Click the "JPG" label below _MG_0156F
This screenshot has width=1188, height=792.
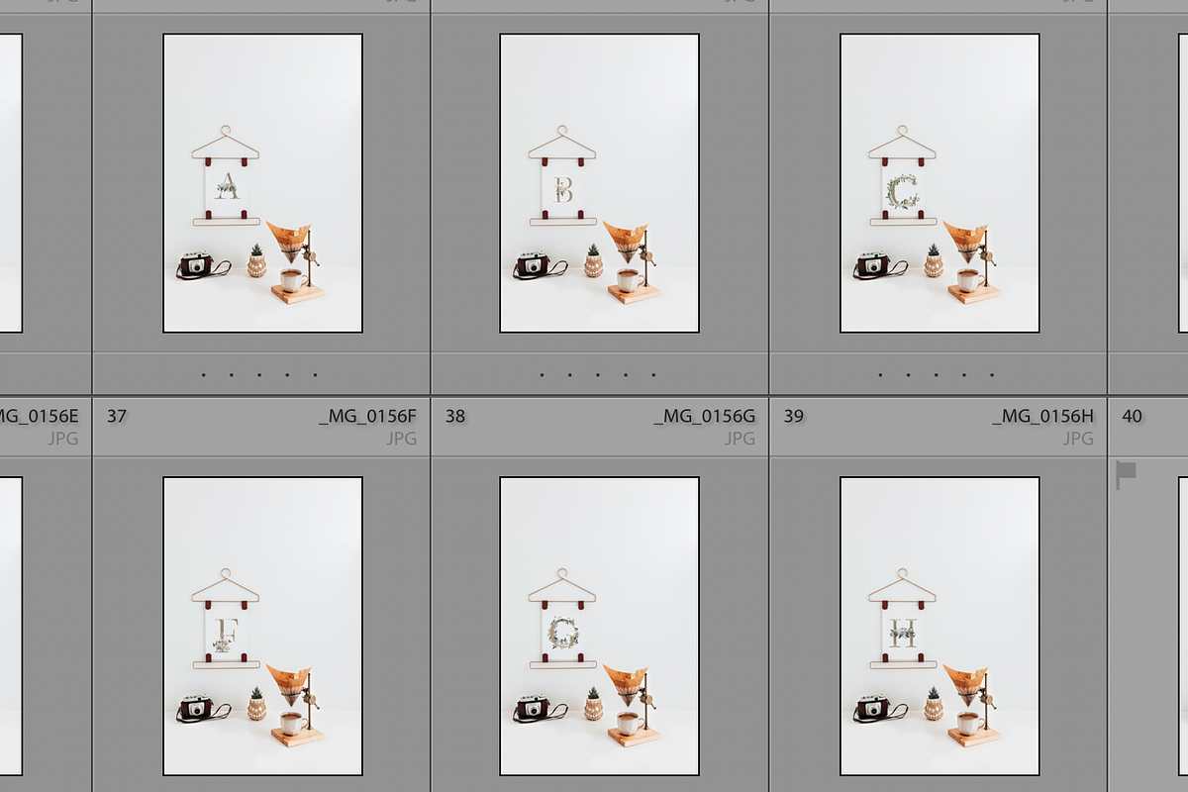[x=402, y=439]
